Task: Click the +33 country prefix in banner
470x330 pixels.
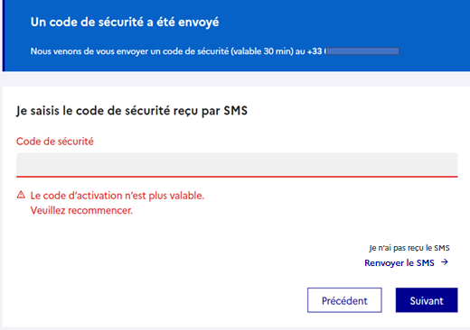Action: click(315, 51)
